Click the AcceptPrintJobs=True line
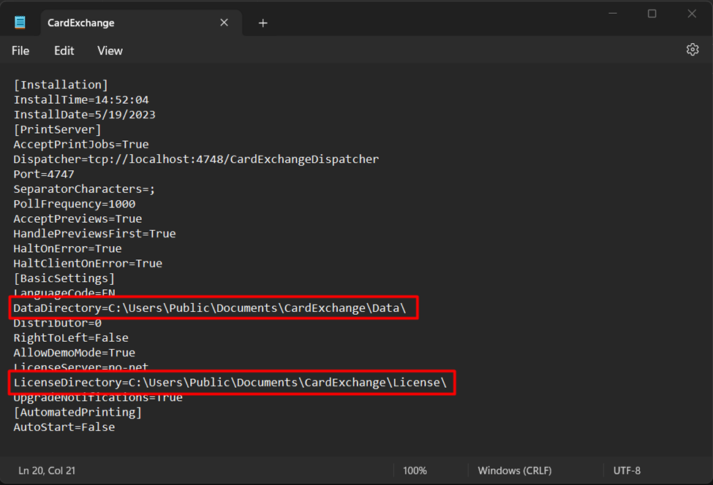The width and height of the screenshot is (713, 485). [x=81, y=145]
